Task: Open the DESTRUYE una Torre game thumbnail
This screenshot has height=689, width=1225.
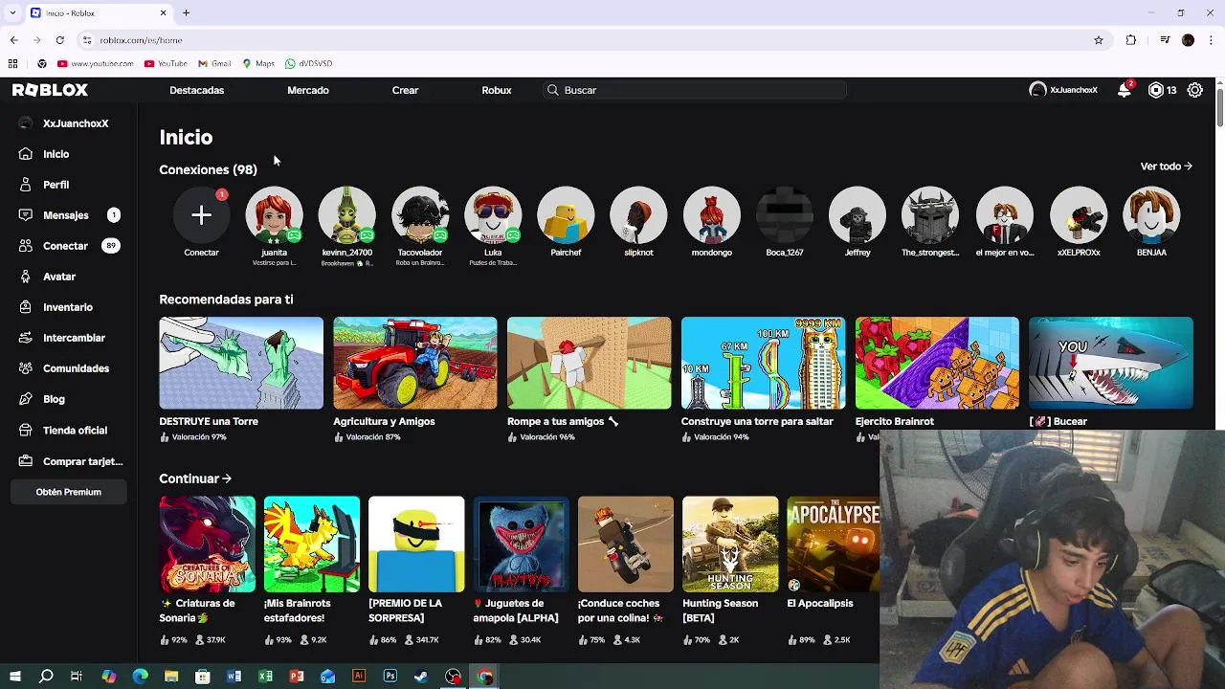Action: pos(241,363)
